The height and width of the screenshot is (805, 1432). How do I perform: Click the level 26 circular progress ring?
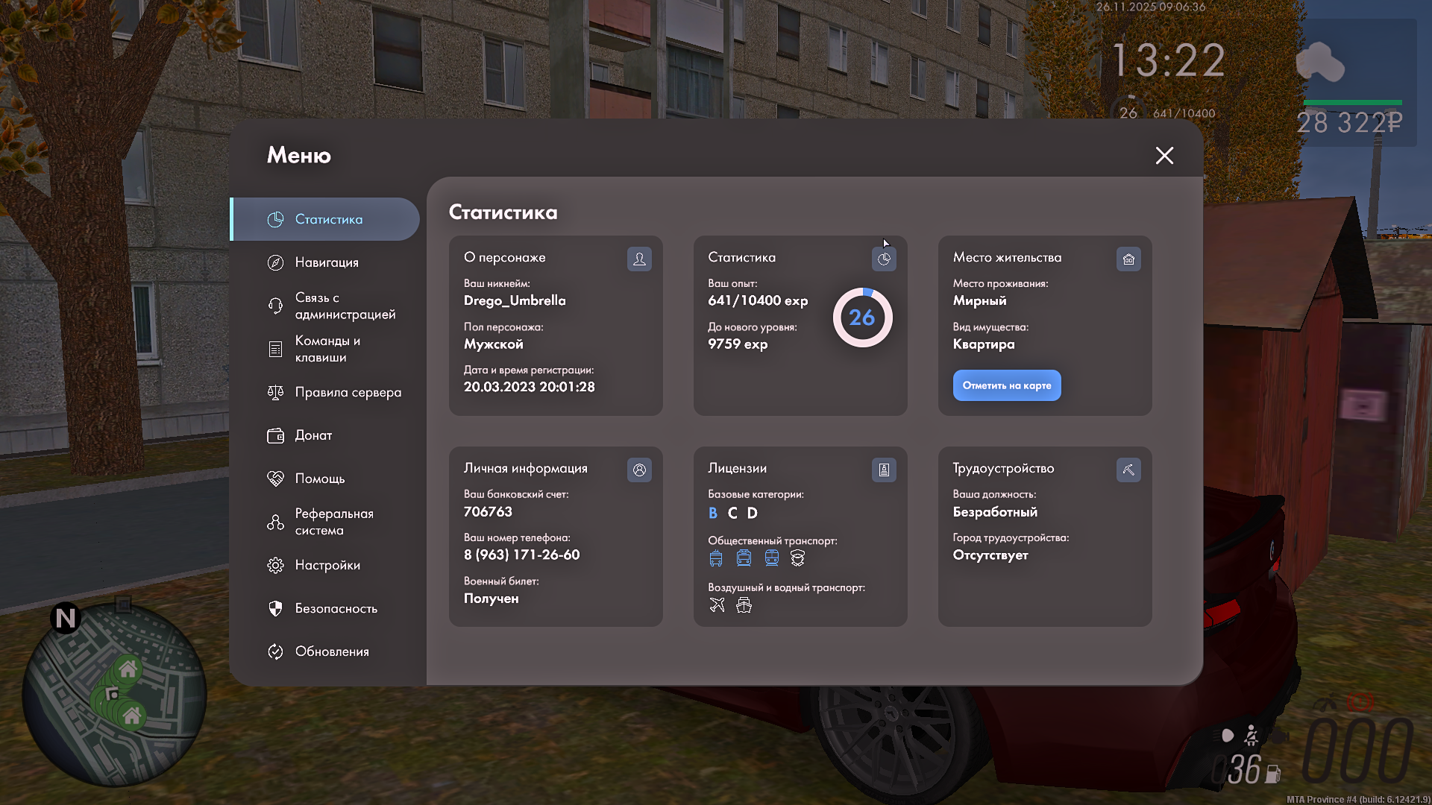[862, 318]
